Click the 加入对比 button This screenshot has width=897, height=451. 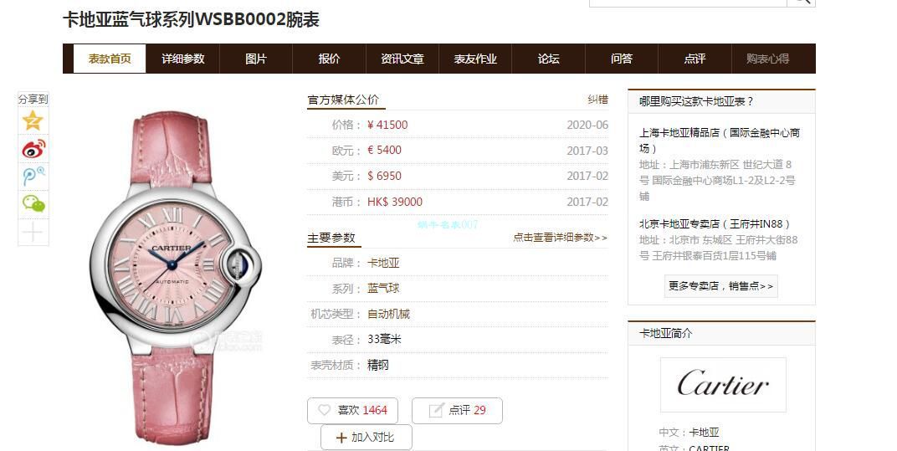pyautogui.click(x=366, y=438)
